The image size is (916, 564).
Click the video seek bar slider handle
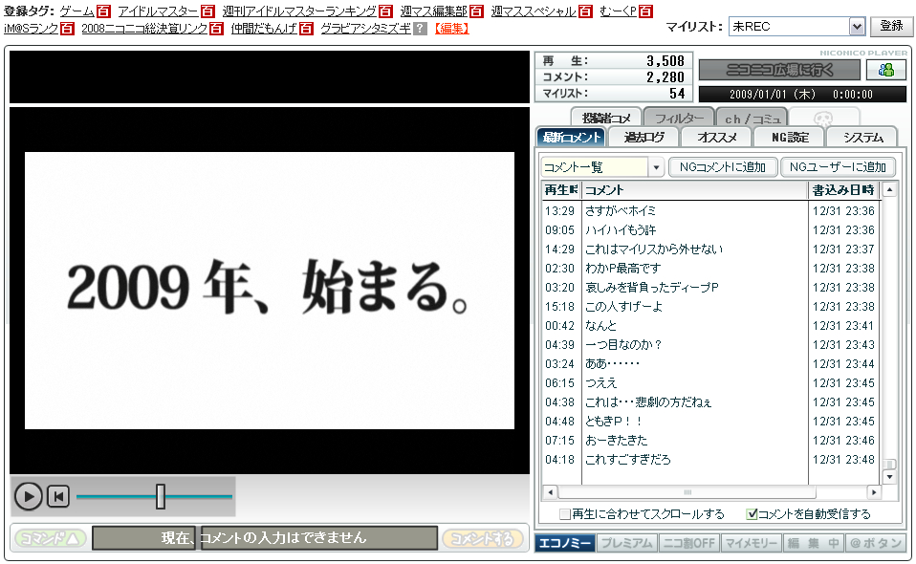pos(161,496)
